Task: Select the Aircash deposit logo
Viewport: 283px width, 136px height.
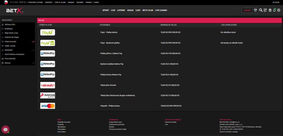Action: [x=48, y=85]
